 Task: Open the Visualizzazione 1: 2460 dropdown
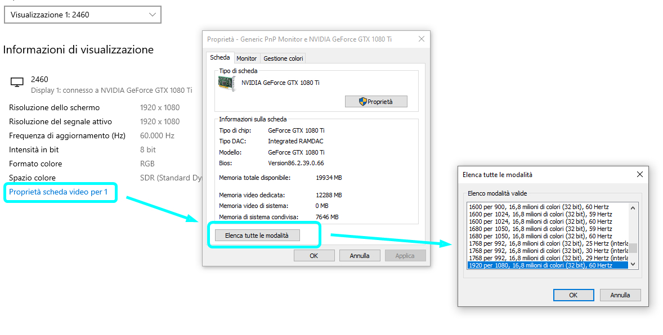pos(82,15)
